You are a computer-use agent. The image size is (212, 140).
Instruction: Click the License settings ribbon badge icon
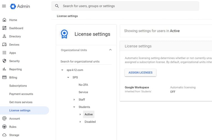click(64, 34)
